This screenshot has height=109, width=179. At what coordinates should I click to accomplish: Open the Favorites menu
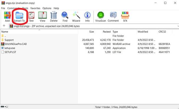click(x=35, y=8)
